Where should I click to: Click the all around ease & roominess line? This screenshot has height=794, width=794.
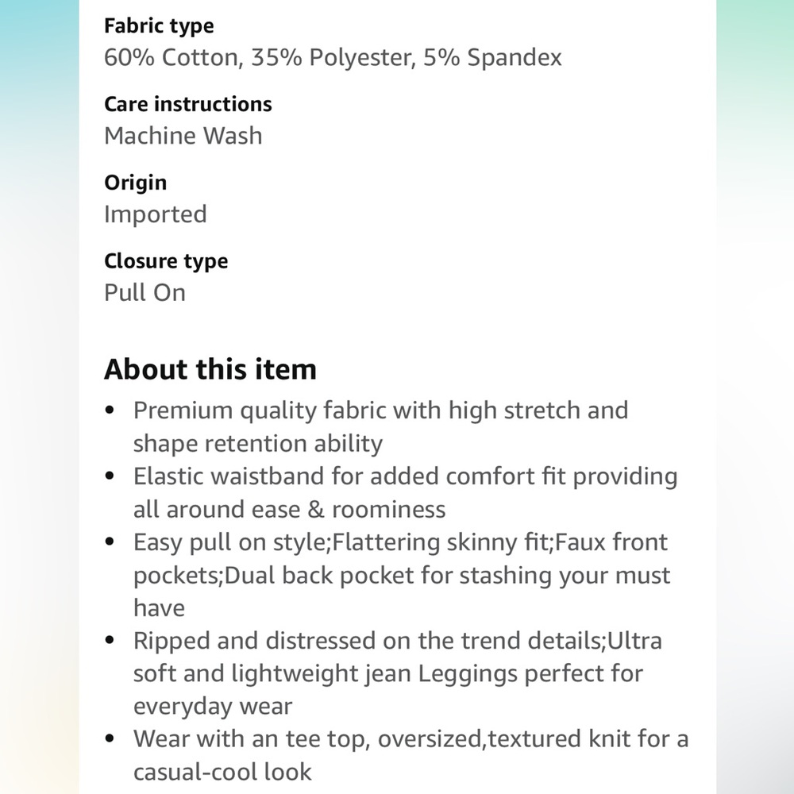click(x=289, y=510)
